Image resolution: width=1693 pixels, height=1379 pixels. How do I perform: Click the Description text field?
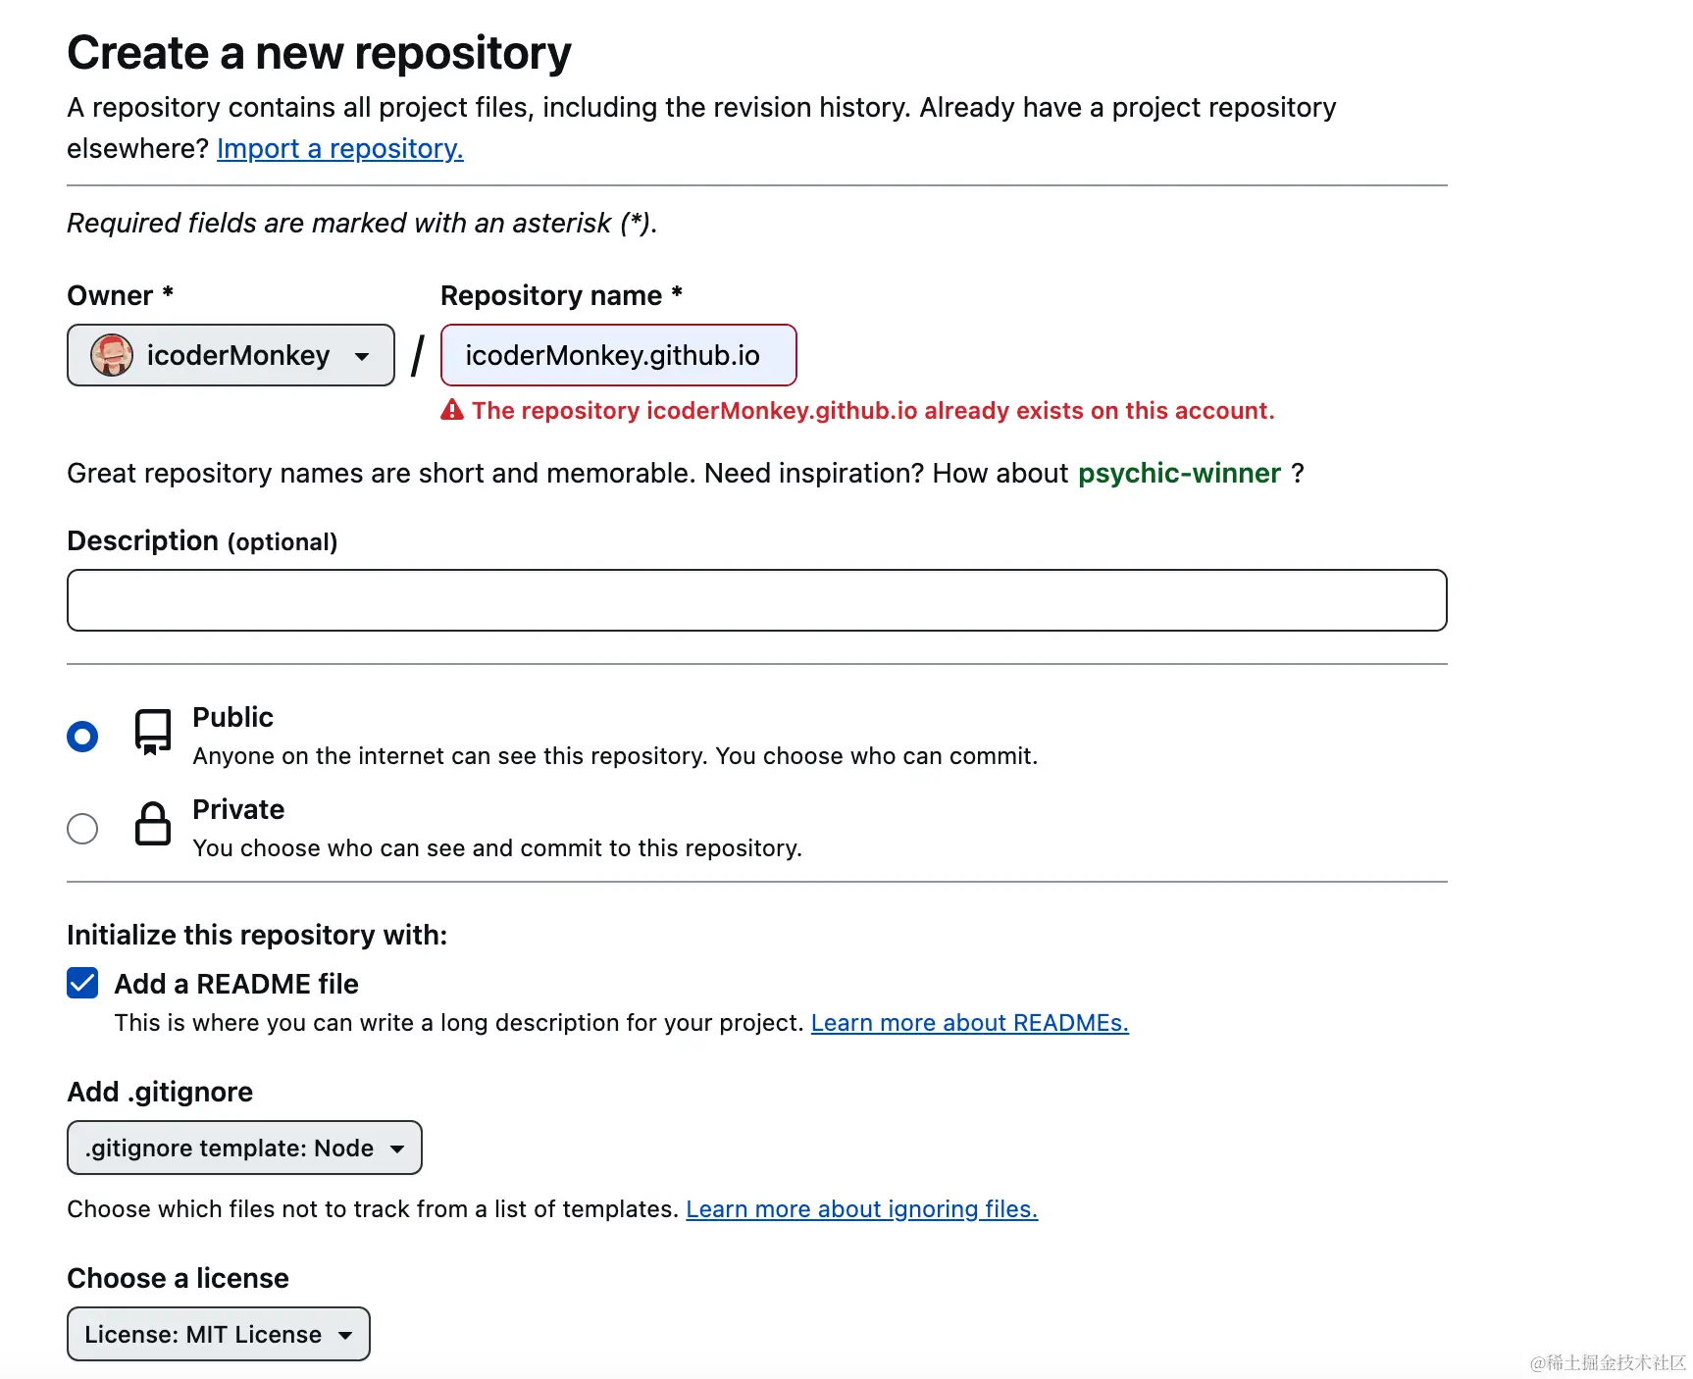(x=757, y=600)
